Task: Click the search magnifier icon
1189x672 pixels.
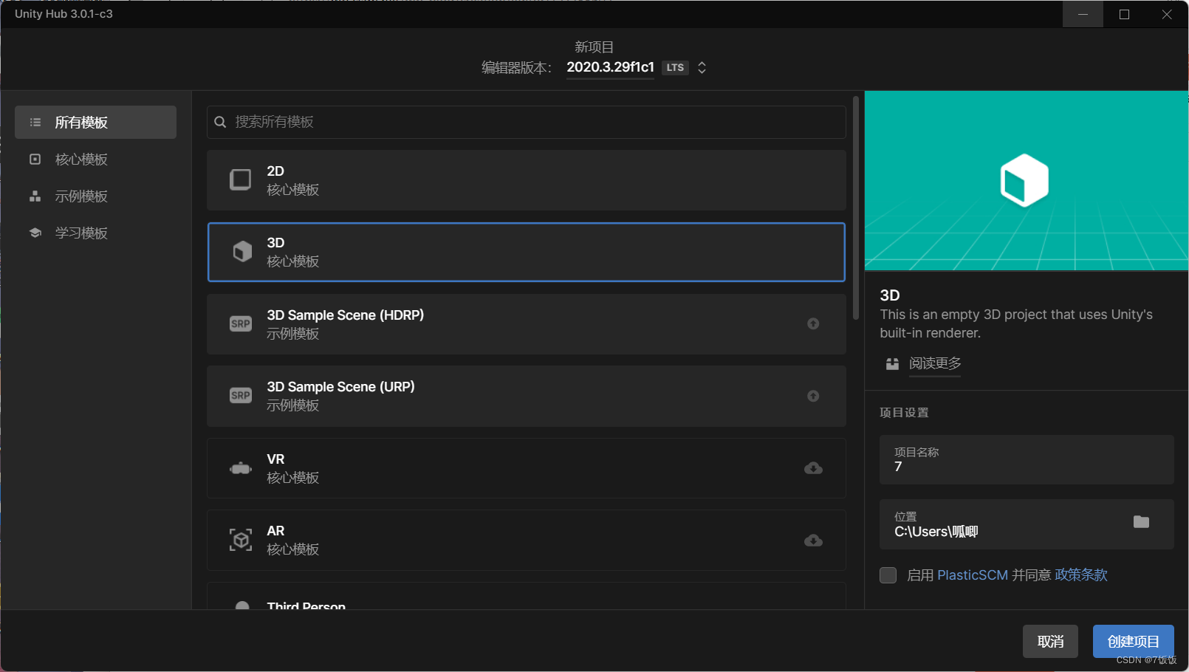Action: point(220,122)
